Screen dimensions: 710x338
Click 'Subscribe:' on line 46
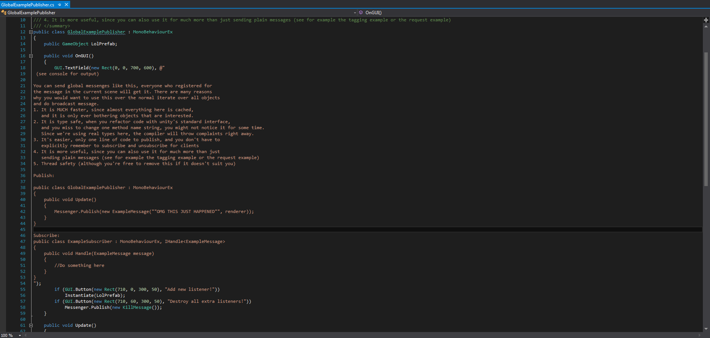pyautogui.click(x=46, y=235)
